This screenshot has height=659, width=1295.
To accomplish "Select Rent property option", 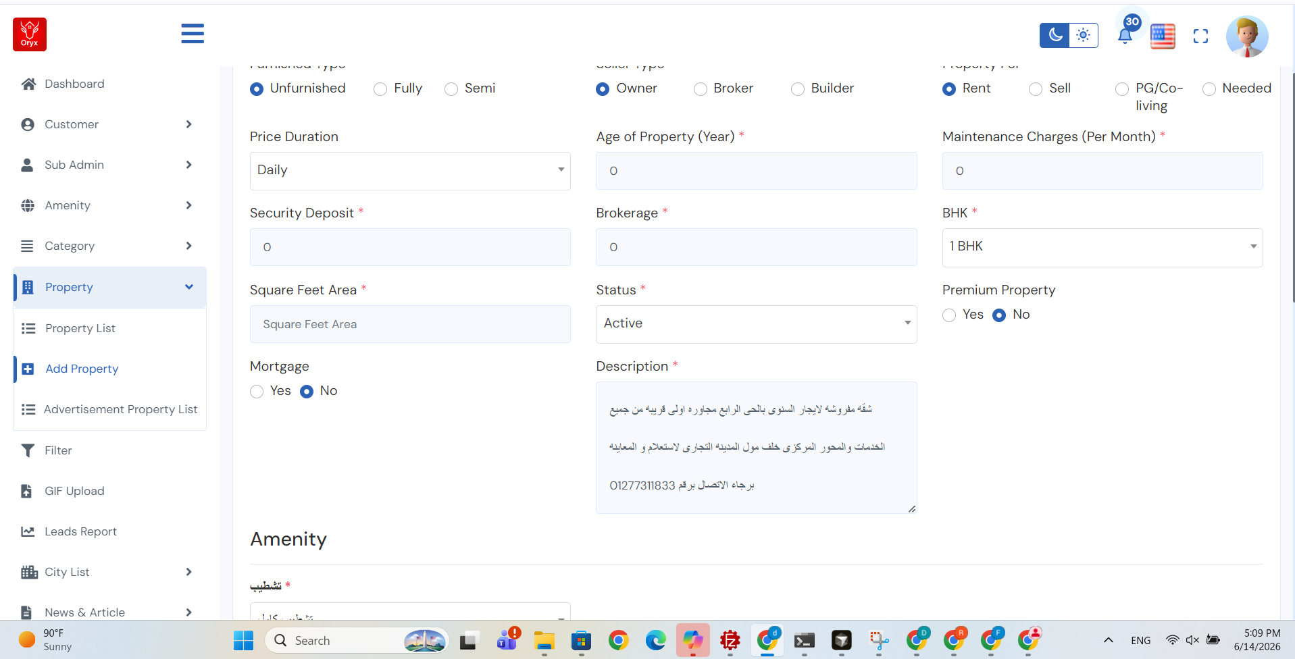I will [949, 89].
